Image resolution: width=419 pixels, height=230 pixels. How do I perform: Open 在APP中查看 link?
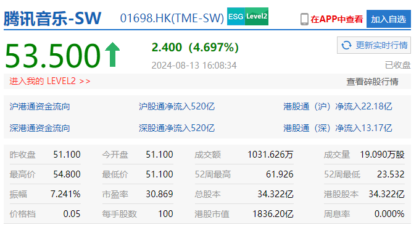337,19
